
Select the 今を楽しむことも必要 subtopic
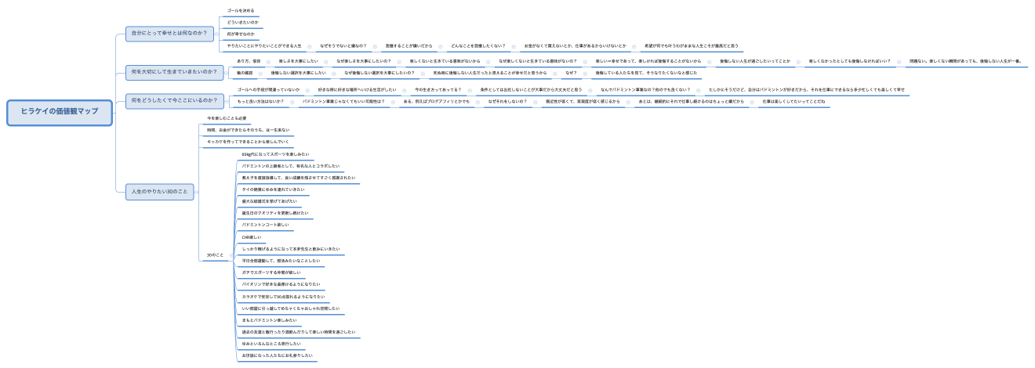227,118
